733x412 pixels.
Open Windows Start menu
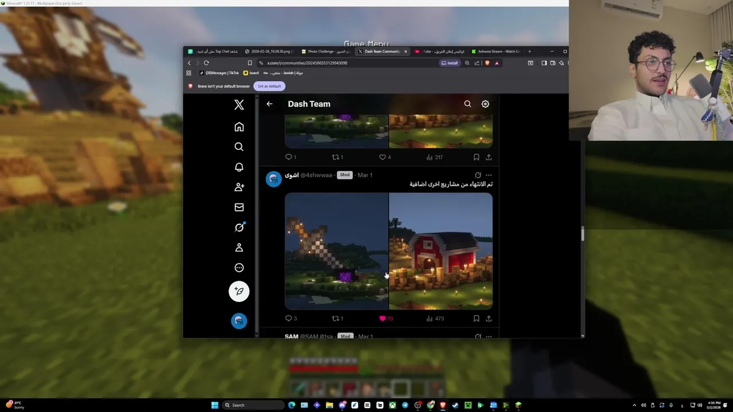pyautogui.click(x=215, y=405)
